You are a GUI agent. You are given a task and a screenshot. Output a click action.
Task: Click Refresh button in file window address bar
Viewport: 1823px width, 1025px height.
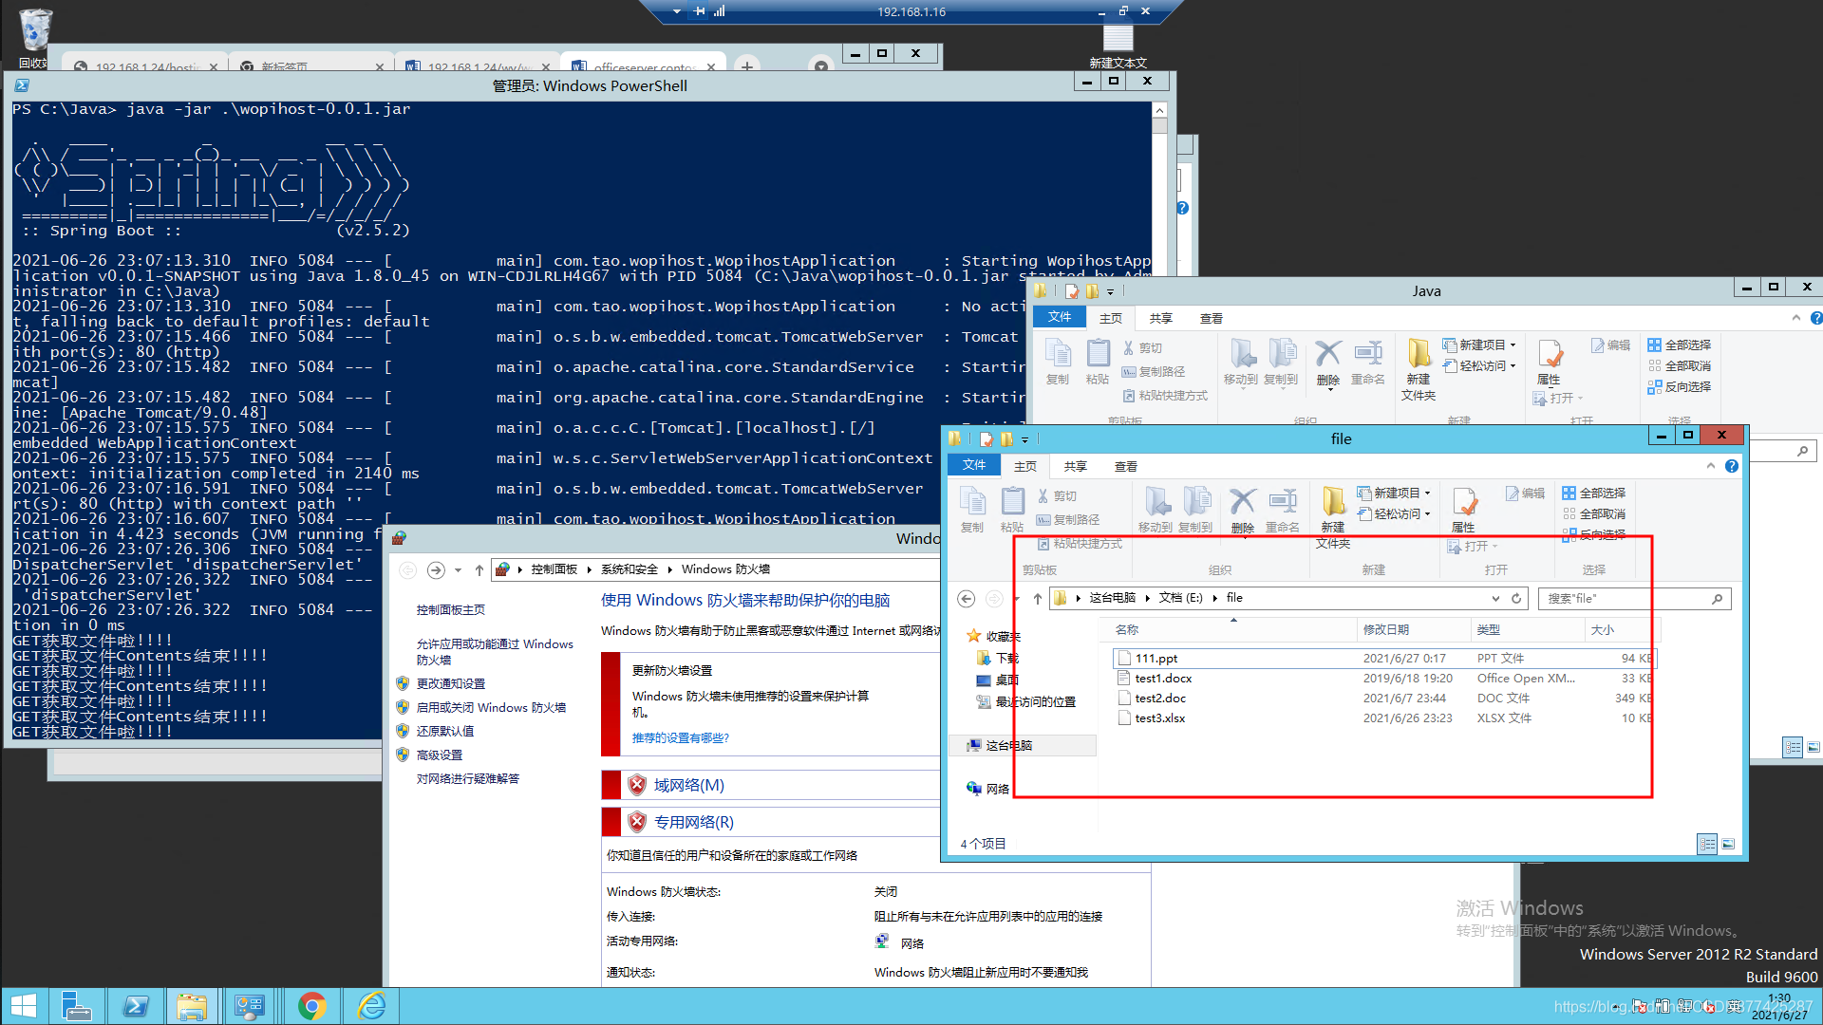1516,598
